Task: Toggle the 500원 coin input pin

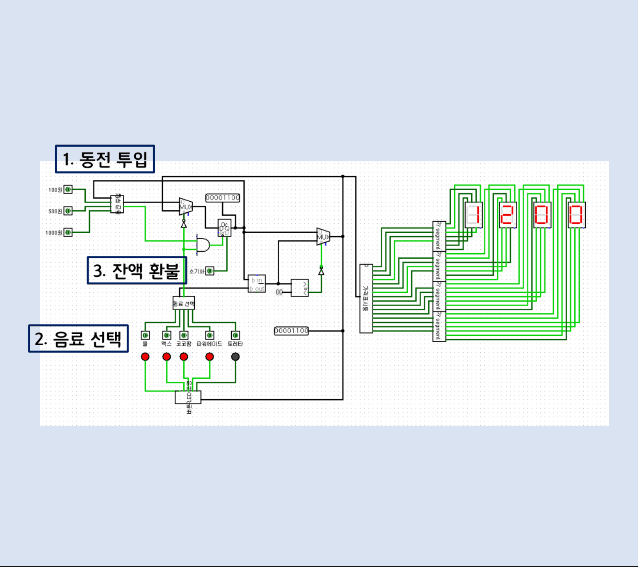Action: [x=68, y=211]
